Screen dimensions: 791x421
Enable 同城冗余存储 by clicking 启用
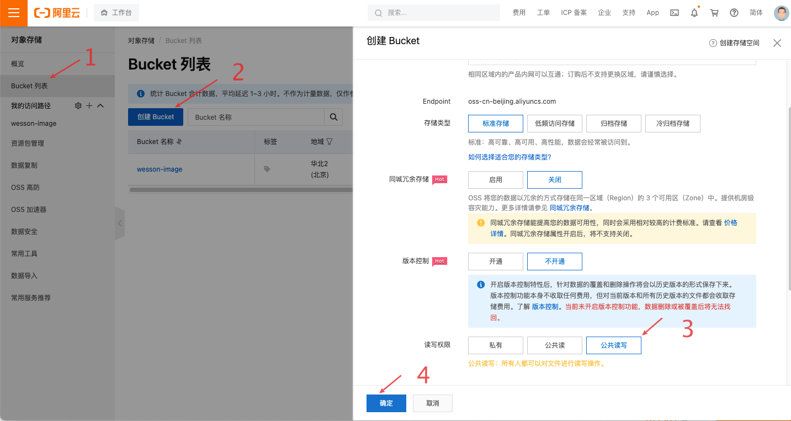point(495,179)
